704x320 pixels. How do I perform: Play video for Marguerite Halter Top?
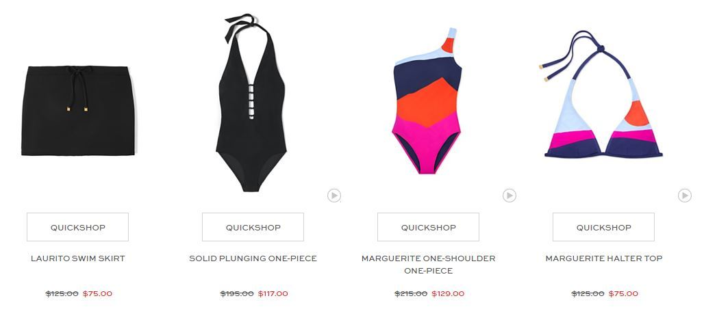[685, 196]
